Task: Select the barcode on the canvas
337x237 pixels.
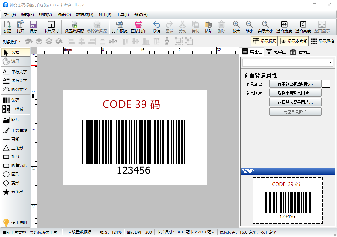Action: point(134,142)
